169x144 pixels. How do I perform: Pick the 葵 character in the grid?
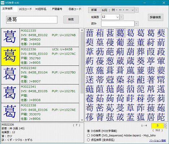point(140,61)
